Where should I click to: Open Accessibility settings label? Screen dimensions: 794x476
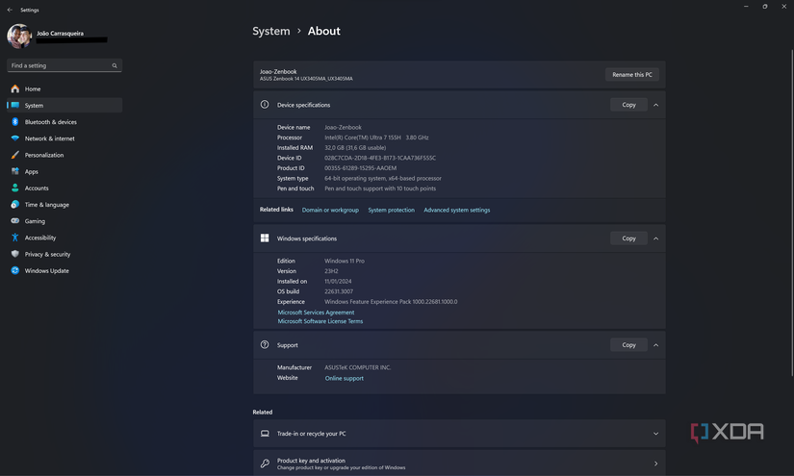click(40, 238)
